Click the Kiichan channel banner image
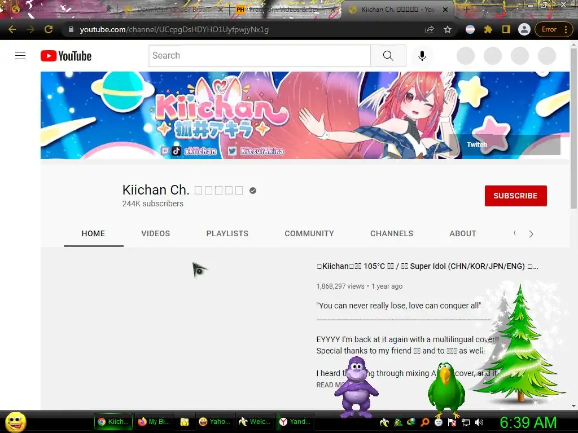This screenshot has width=578, height=433. (305, 115)
